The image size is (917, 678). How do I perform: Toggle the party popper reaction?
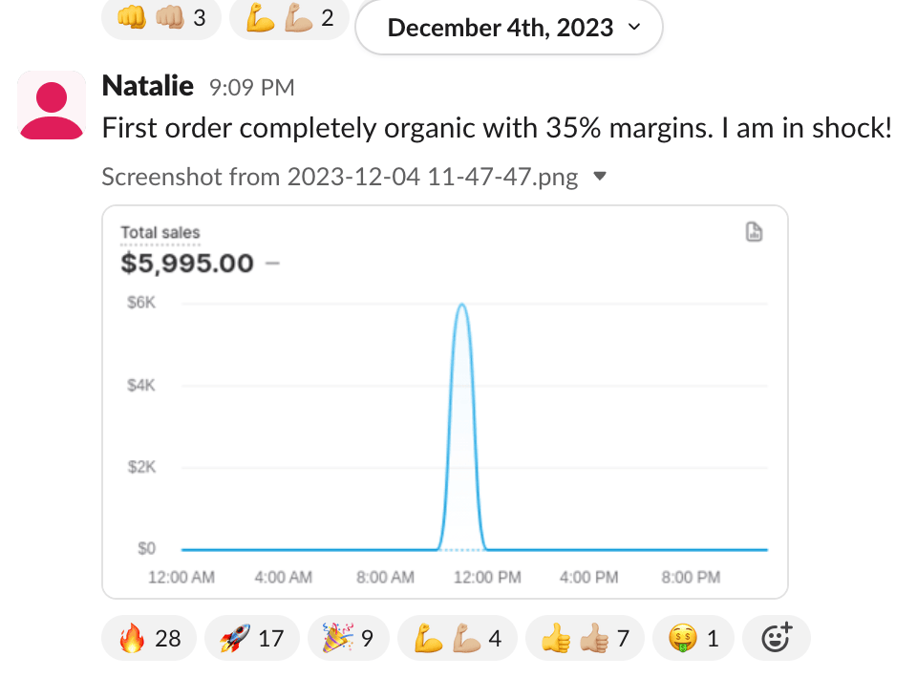pyautogui.click(x=346, y=638)
